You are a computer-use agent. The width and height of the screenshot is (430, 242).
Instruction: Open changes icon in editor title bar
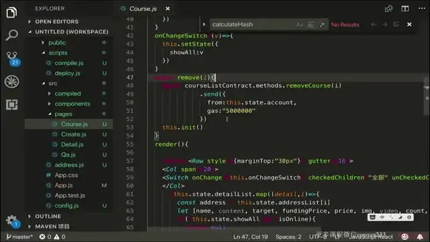[x=388, y=9]
